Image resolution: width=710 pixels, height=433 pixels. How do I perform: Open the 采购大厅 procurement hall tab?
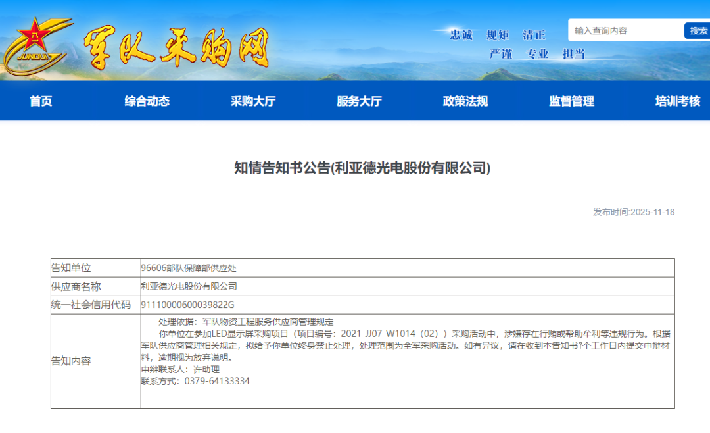(x=252, y=101)
